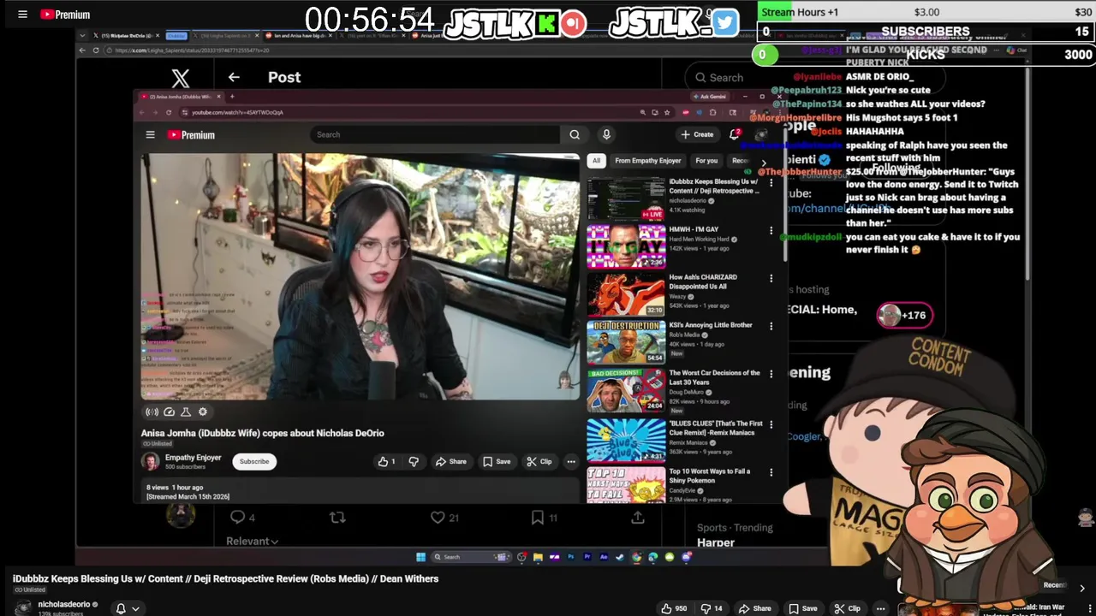Repost using the retweet icon on X

tap(337, 517)
